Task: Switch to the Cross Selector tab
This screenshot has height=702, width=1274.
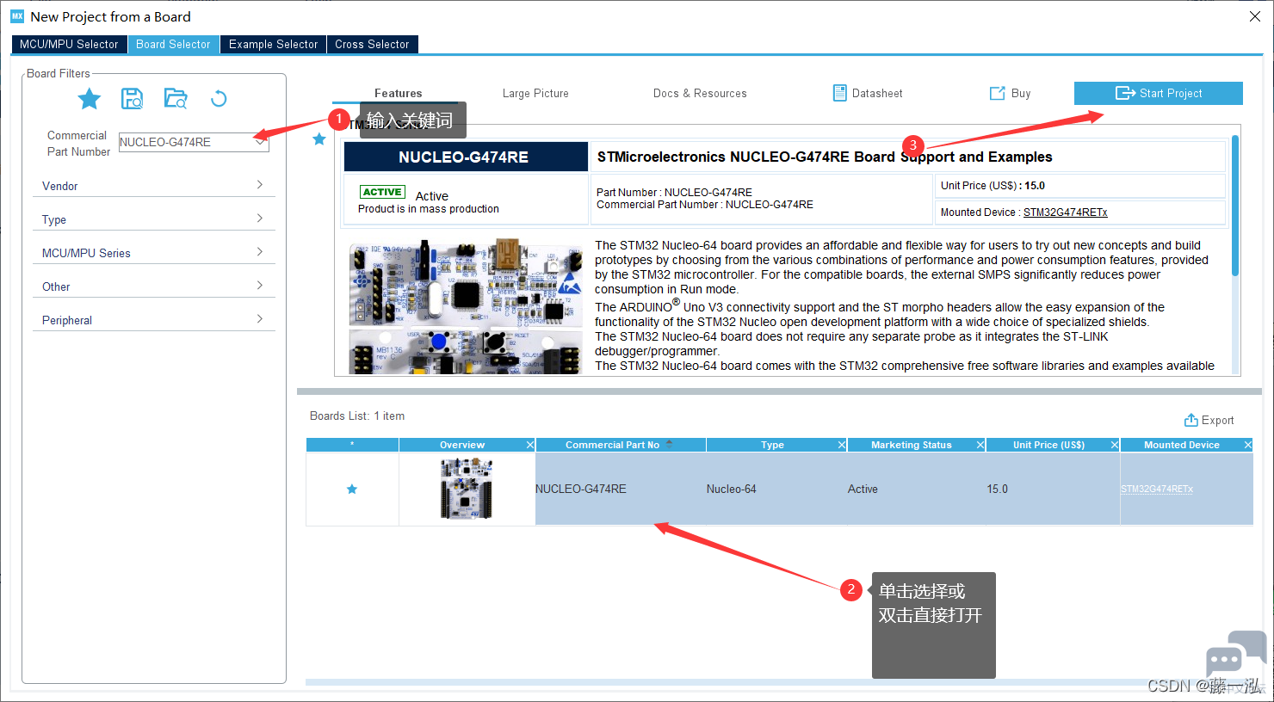Action: [x=372, y=44]
